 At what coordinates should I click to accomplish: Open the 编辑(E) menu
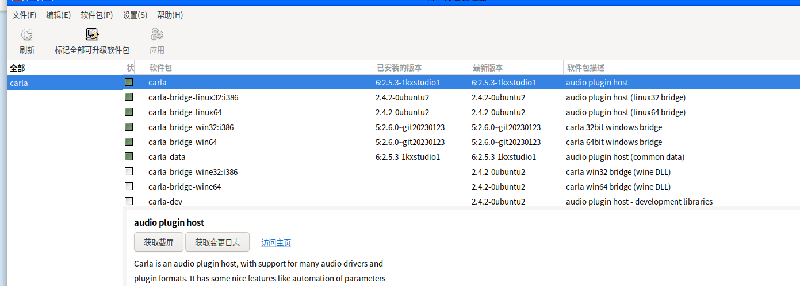[x=59, y=15]
